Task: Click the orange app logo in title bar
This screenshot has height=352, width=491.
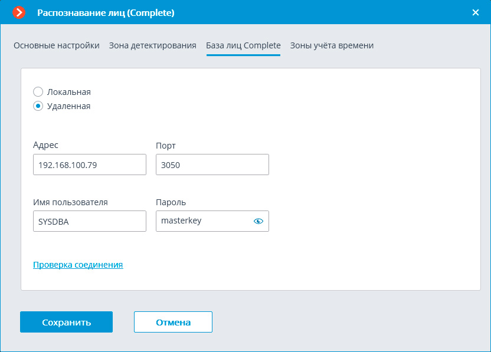Action: (19, 12)
